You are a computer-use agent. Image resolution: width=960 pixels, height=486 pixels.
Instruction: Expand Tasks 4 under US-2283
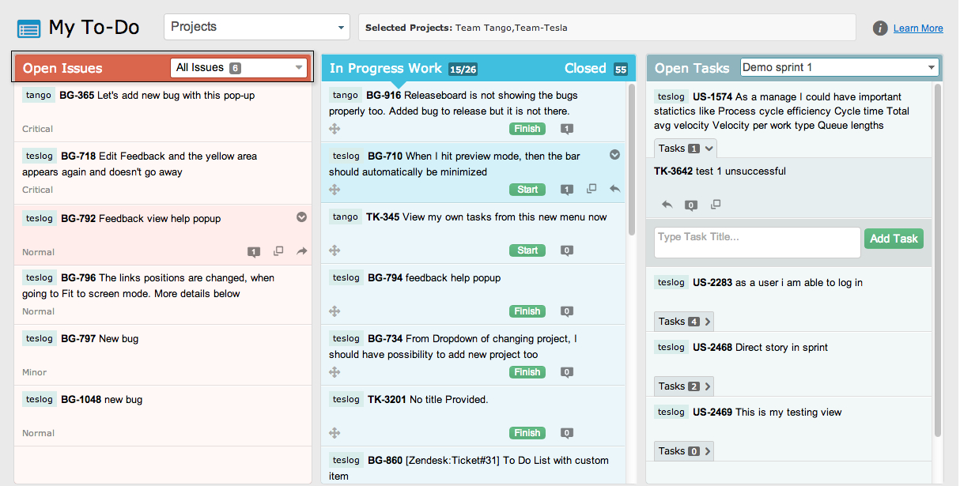(684, 322)
